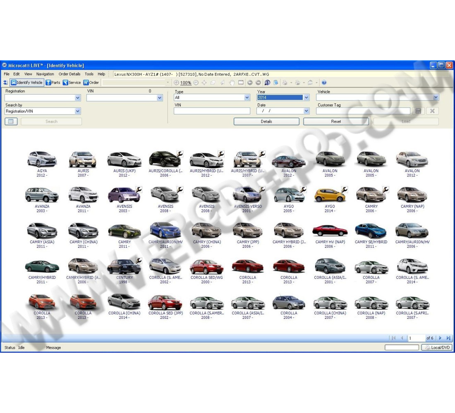The image size is (455, 413).
Task: Click the blue Help question icon
Action: [324, 83]
